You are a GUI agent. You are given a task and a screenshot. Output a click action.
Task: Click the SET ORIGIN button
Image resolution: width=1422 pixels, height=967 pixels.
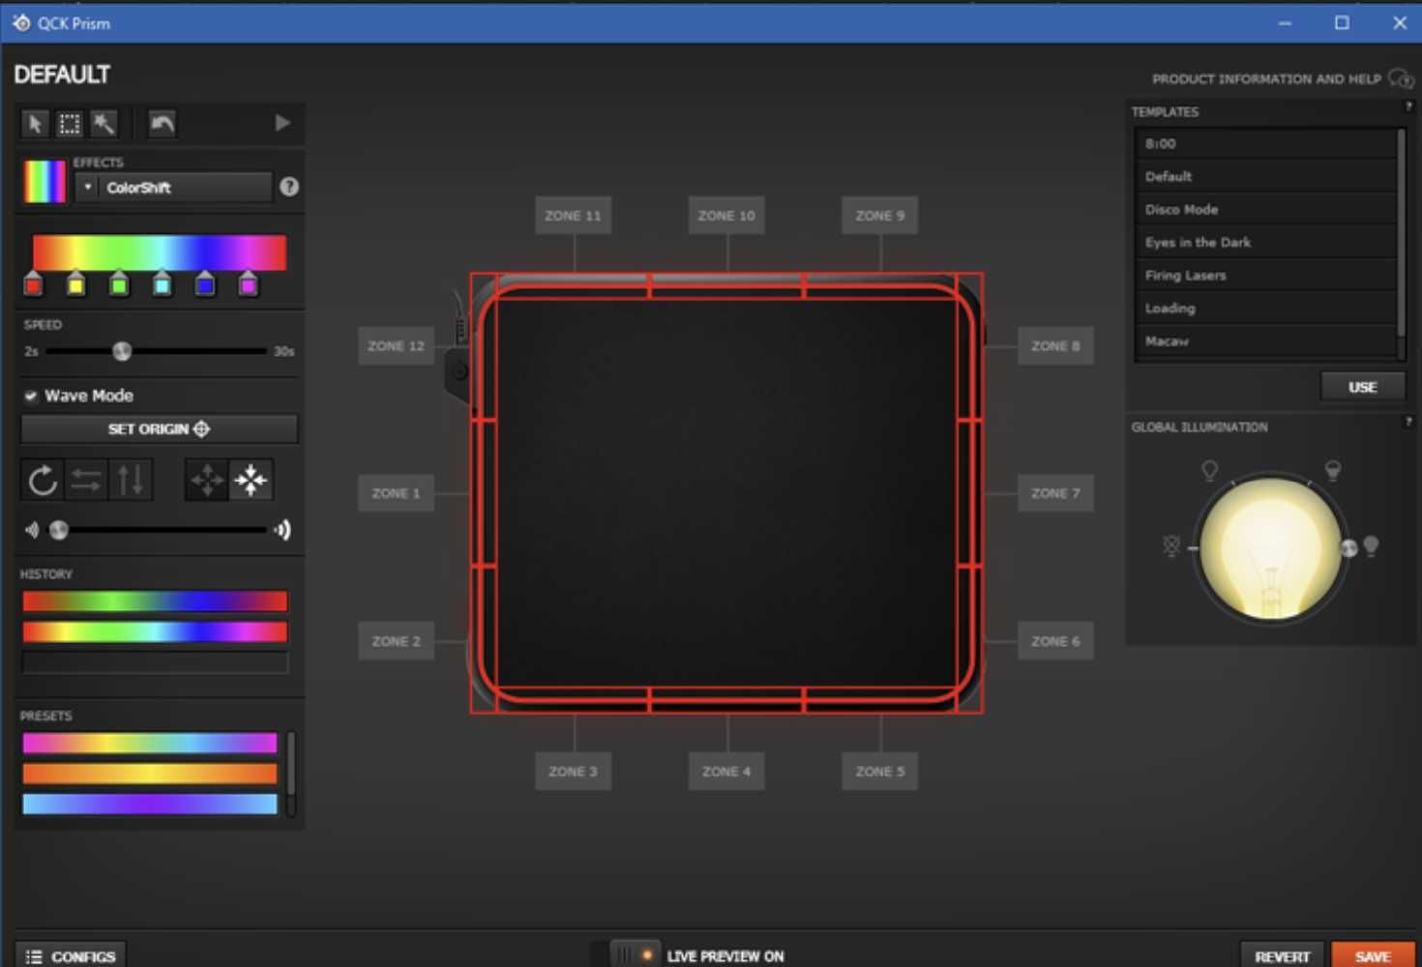pyautogui.click(x=160, y=428)
